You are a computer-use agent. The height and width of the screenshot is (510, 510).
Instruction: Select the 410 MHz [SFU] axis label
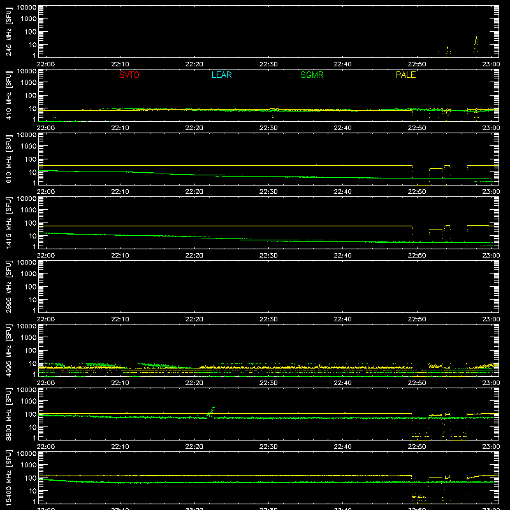point(9,96)
